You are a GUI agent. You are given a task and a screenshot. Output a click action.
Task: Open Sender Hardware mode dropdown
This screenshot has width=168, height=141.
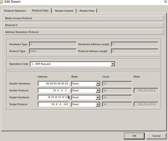(x=98, y=84)
